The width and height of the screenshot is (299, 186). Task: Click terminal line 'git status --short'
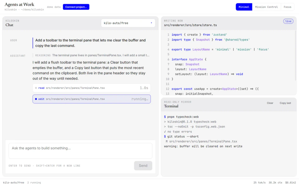coord(181,137)
